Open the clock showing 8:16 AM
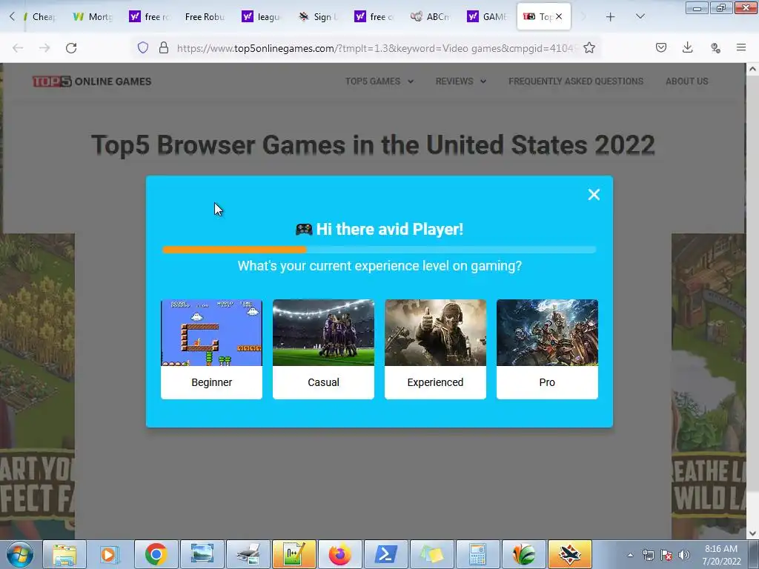The image size is (759, 569). tap(721, 555)
